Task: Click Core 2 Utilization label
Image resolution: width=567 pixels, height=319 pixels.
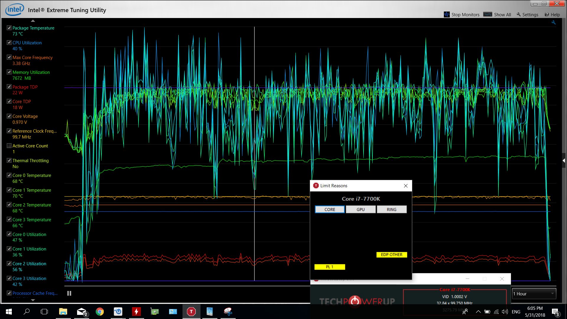Action: (29, 264)
